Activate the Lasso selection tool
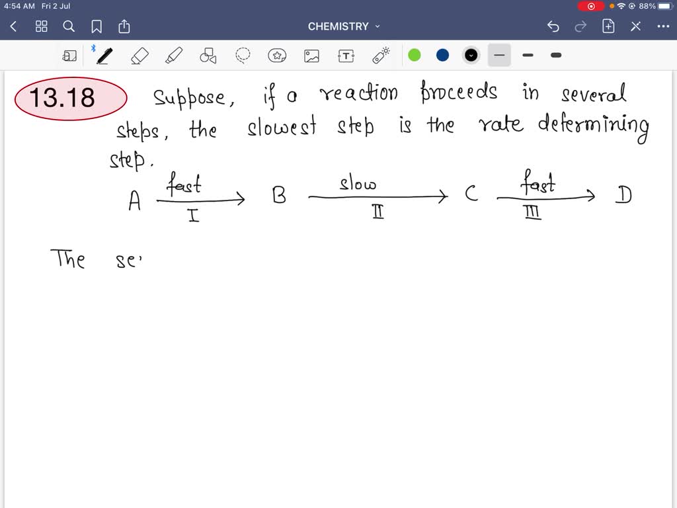Viewport: 677px width, 508px height. coord(242,56)
